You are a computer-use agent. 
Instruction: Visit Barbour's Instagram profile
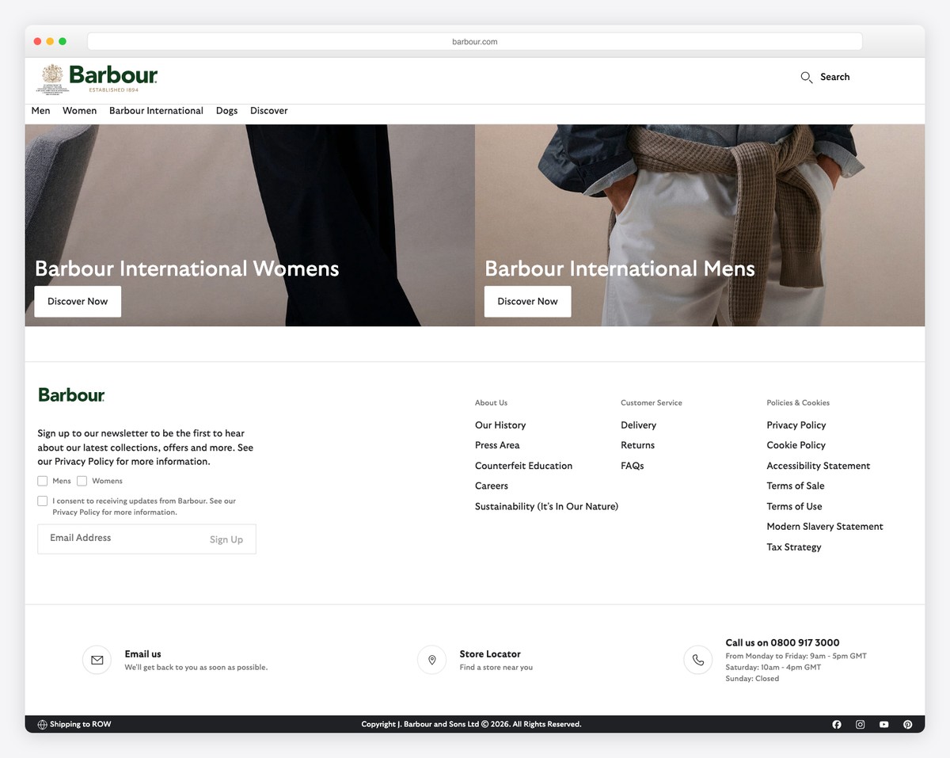point(861,724)
